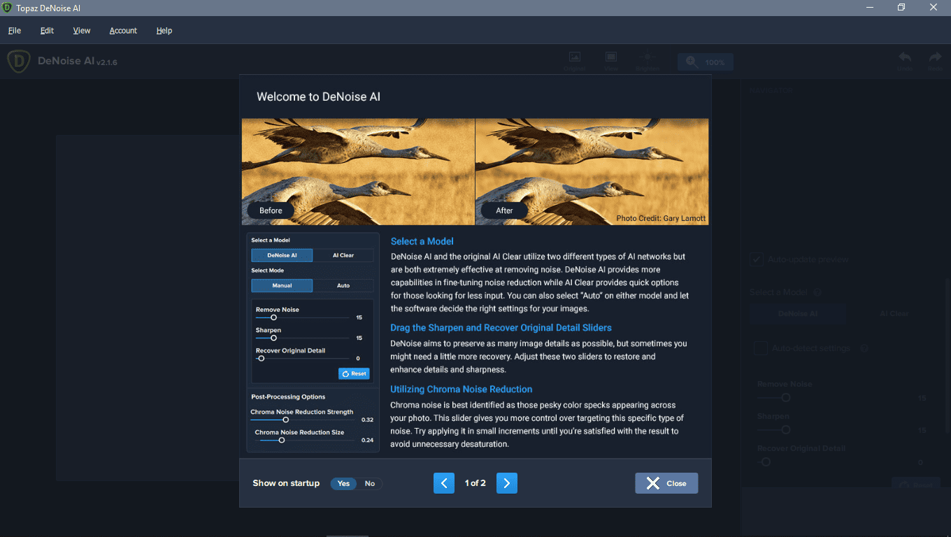
Task: Click the Remove Noise slider in right panel
Action: coord(833,398)
